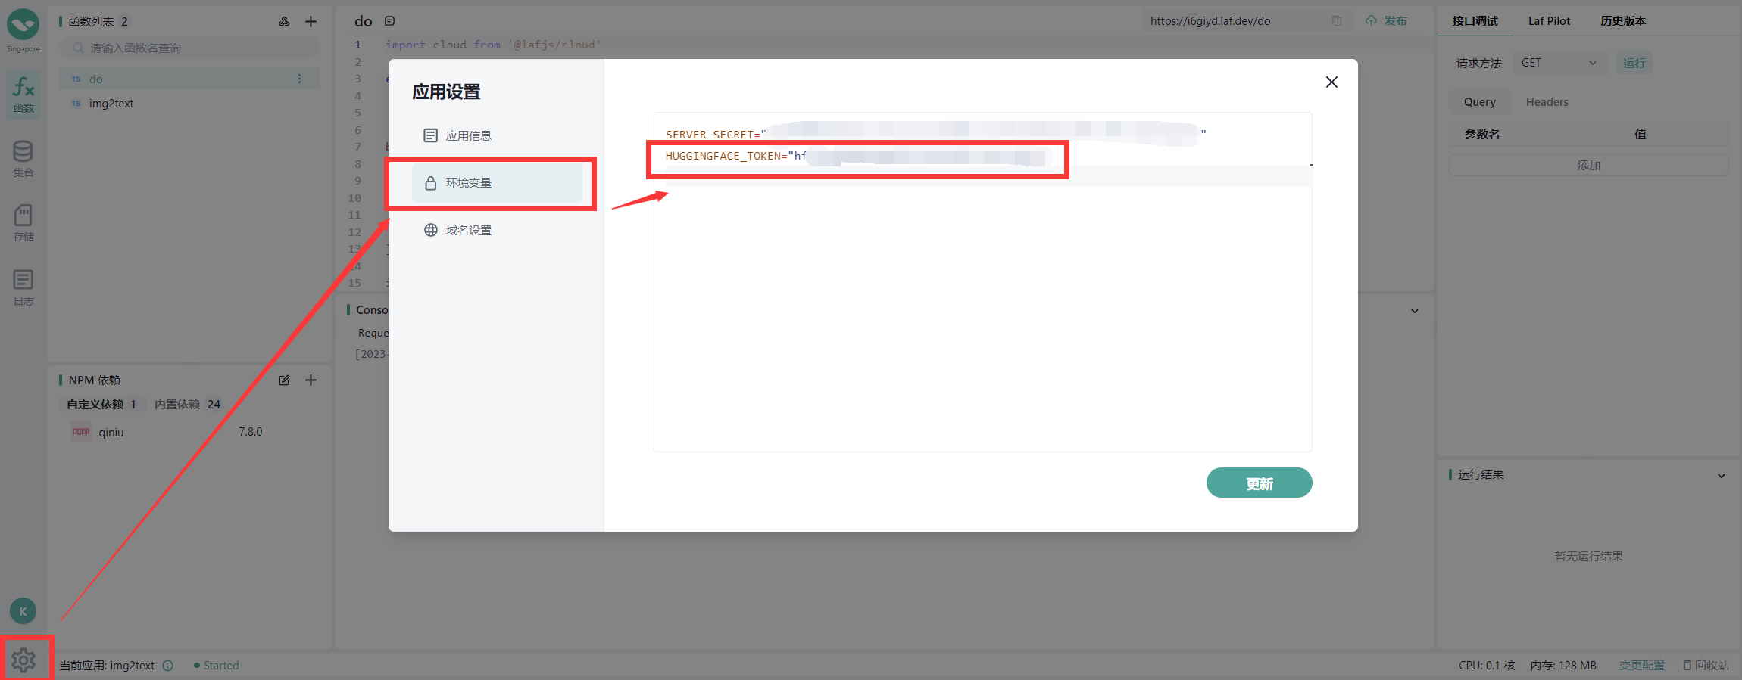Viewport: 1742px width, 680px height.
Task: Click the user avatar K
Action: pyautogui.click(x=23, y=611)
